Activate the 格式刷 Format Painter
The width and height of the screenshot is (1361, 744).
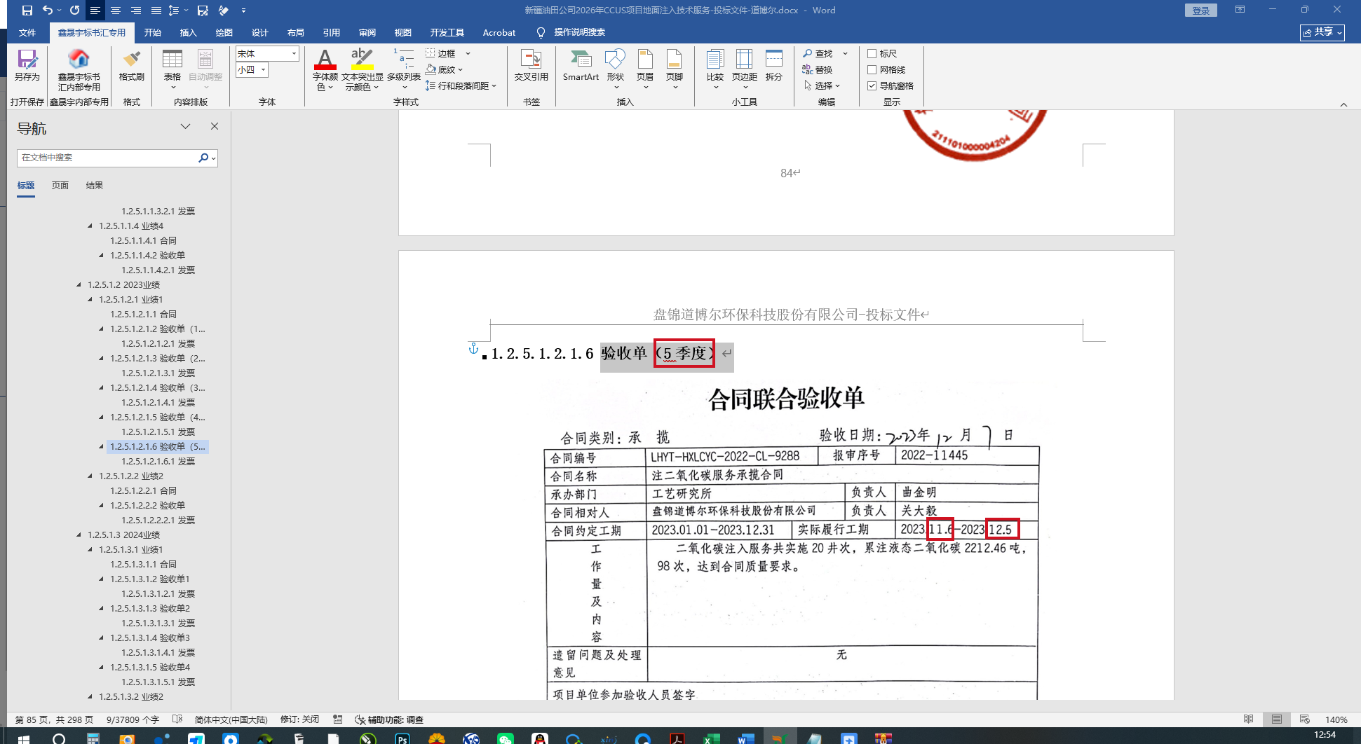[132, 66]
